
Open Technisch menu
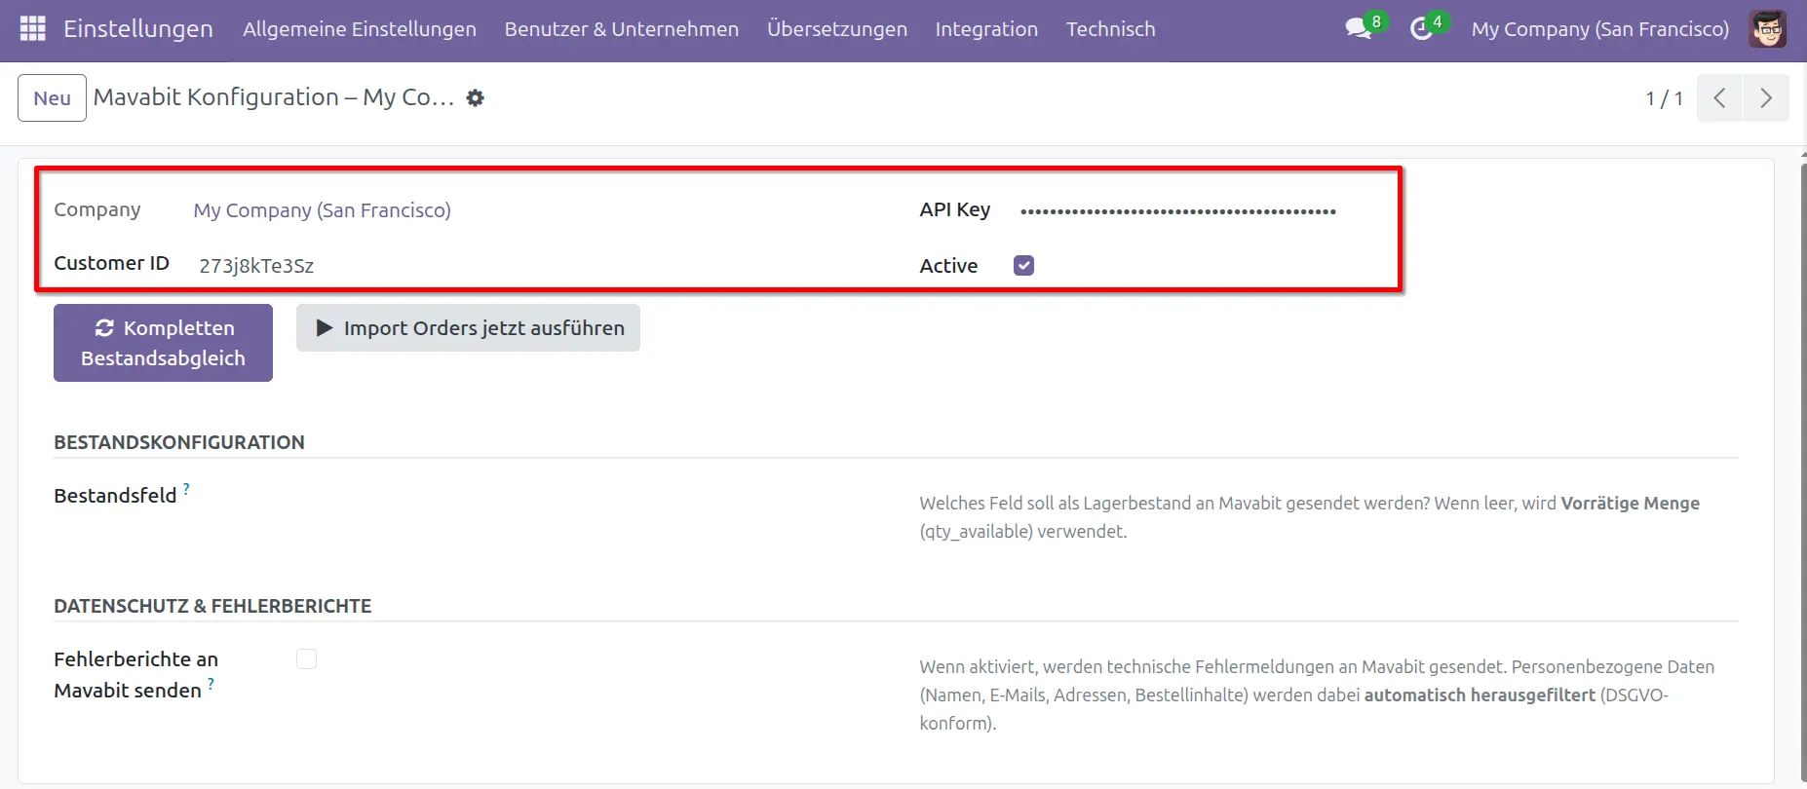click(1111, 29)
